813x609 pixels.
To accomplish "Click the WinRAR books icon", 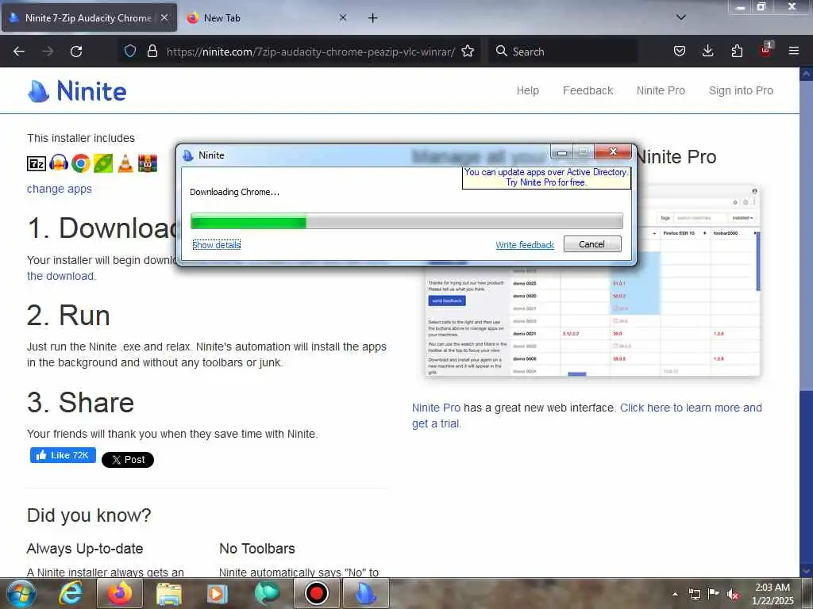I will click(x=147, y=163).
